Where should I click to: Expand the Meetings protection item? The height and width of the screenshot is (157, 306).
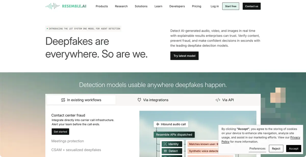pyautogui.click(x=68, y=141)
